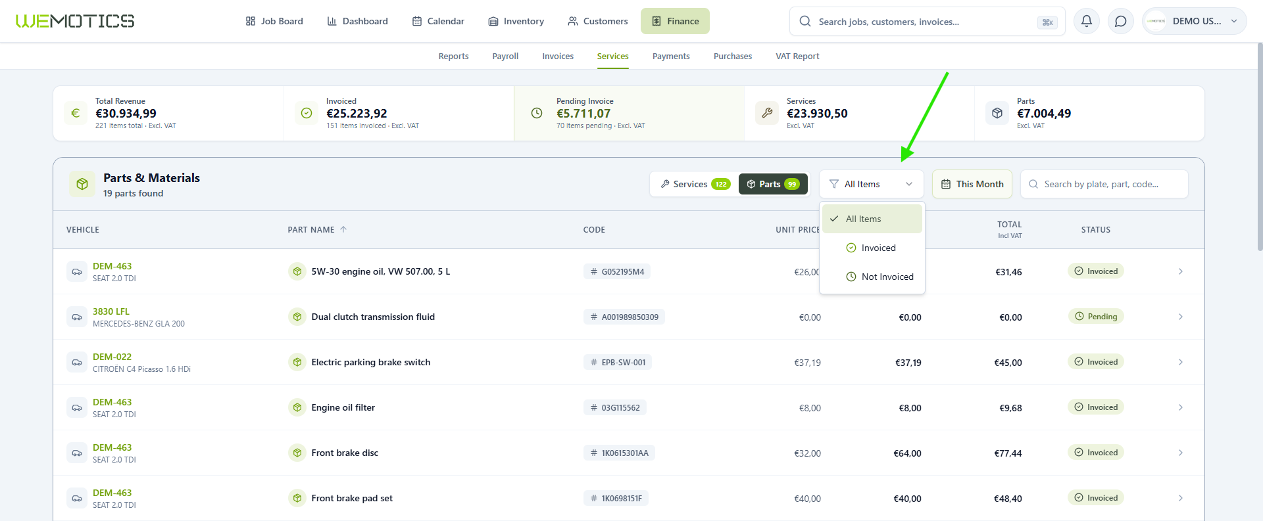Click the vehicle icon for DEM-022 row

(x=77, y=362)
